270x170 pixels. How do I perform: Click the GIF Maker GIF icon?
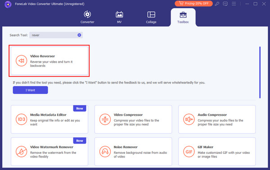click(x=189, y=152)
